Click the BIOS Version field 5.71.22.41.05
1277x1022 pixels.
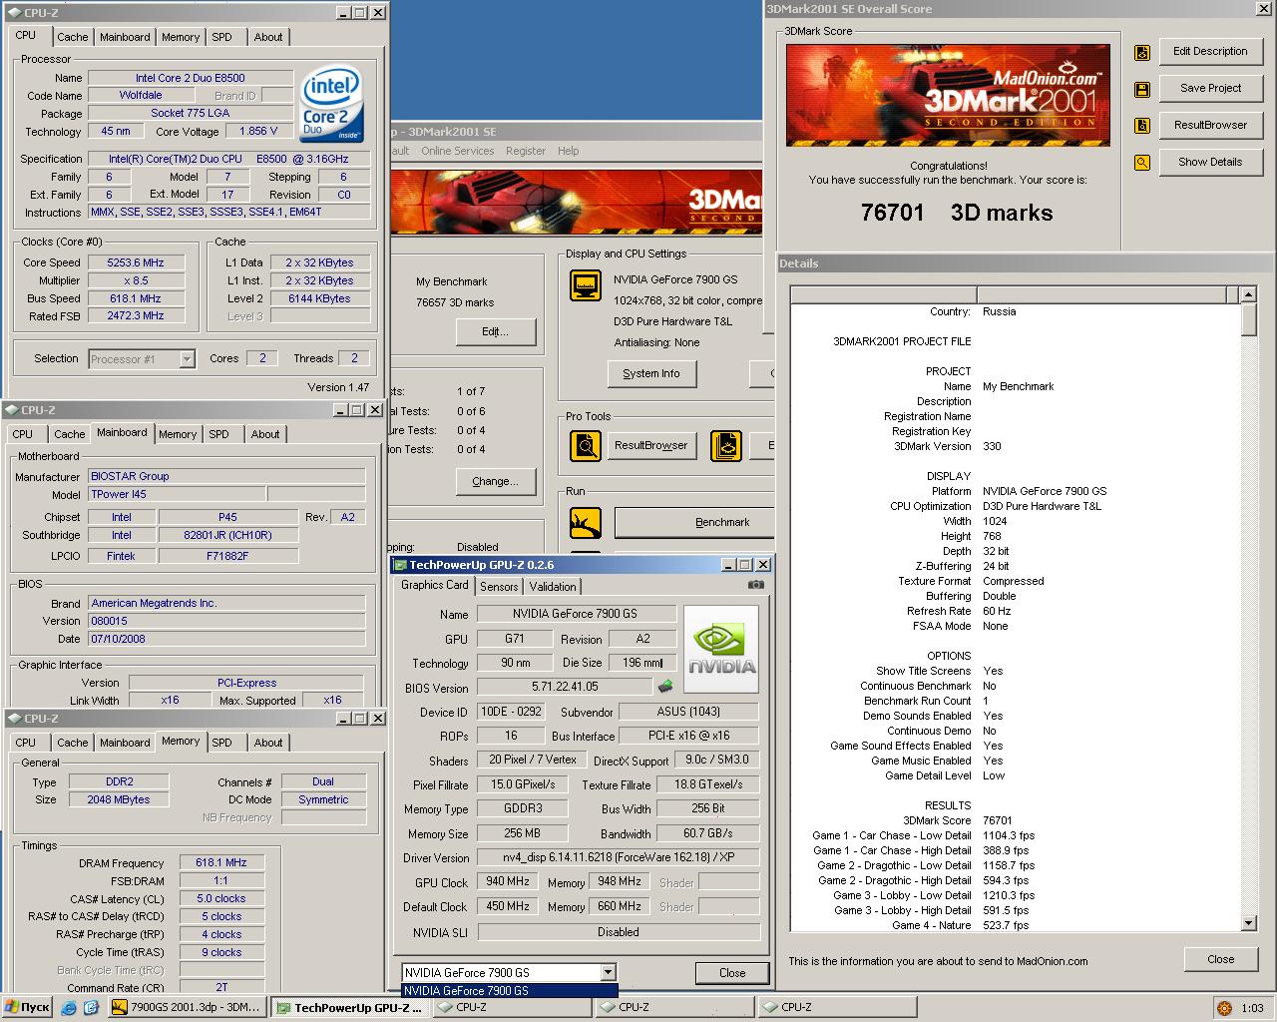(x=565, y=687)
